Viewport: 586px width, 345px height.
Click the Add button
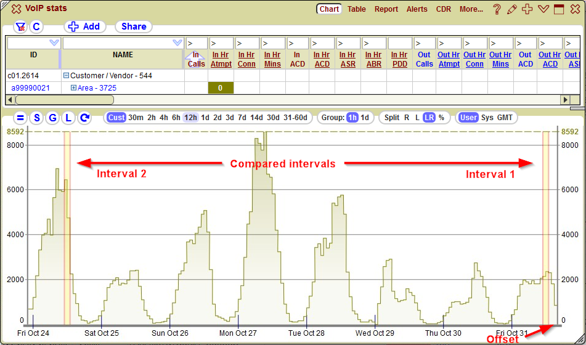pos(85,26)
